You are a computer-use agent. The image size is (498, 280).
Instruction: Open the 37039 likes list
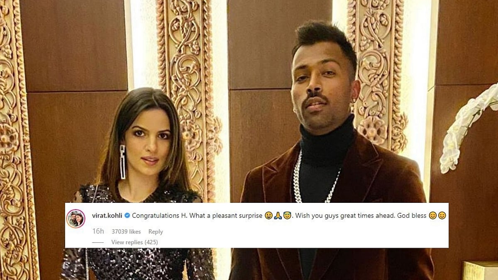(126, 231)
